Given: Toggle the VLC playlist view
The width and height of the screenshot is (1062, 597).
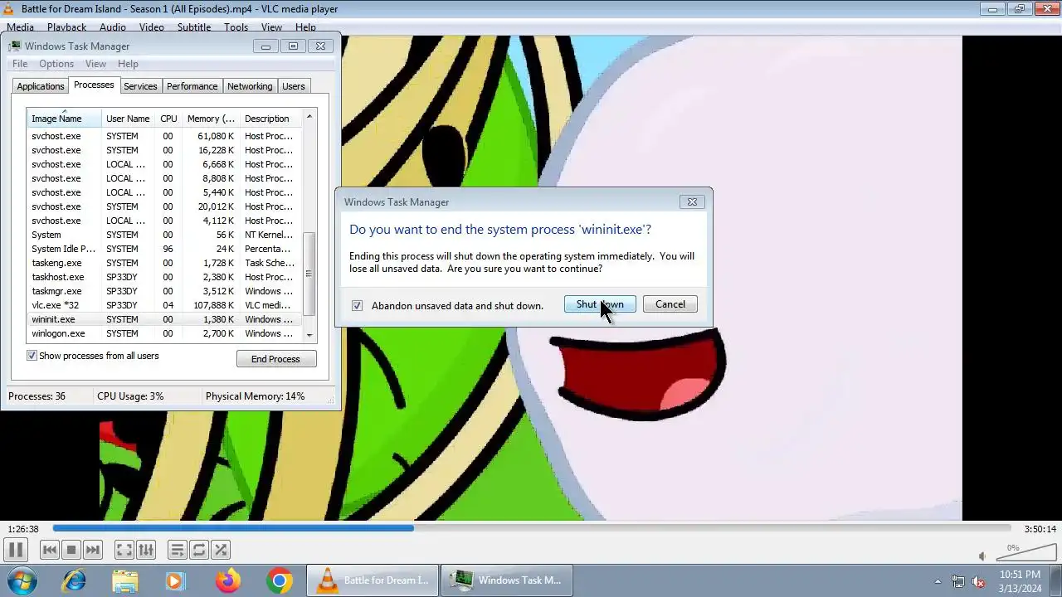Looking at the screenshot, I should point(177,550).
